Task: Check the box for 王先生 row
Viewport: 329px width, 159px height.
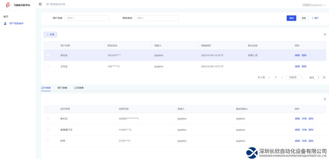Action: (x=48, y=66)
